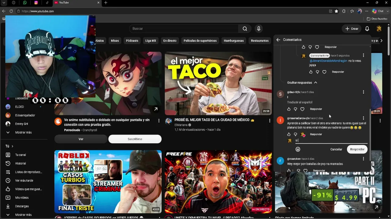Cancel the reply draft
Screen dimensions: 391x219
tap(336, 149)
